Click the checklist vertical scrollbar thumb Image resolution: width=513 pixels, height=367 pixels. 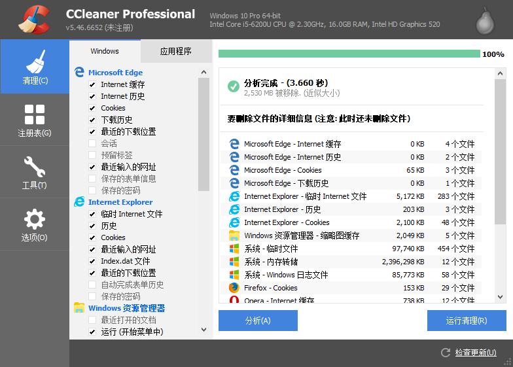(204, 134)
